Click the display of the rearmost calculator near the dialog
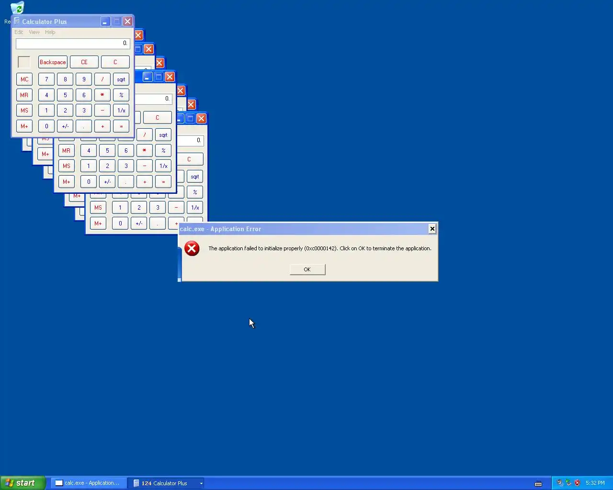This screenshot has height=490, width=613. [191, 141]
